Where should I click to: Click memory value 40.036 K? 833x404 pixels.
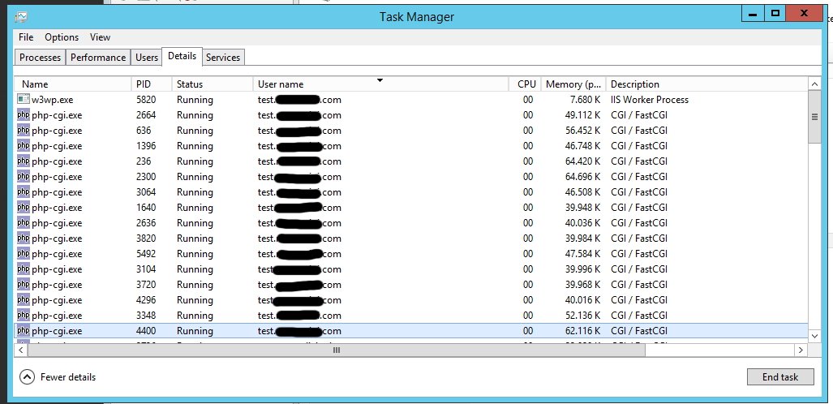[583, 223]
